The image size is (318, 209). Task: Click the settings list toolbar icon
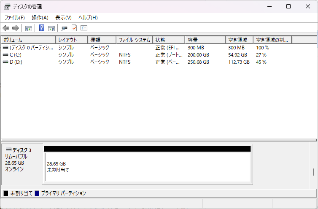[x=84, y=28]
